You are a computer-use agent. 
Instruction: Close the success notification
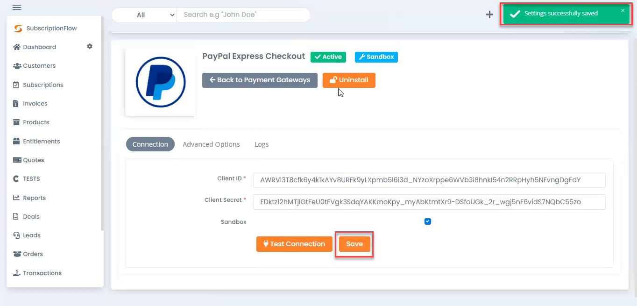(623, 10)
